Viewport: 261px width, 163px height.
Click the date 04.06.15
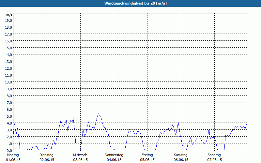114,160
